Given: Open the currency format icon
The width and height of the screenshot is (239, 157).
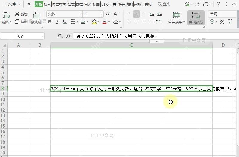Looking at the screenshot, I should [212, 22].
